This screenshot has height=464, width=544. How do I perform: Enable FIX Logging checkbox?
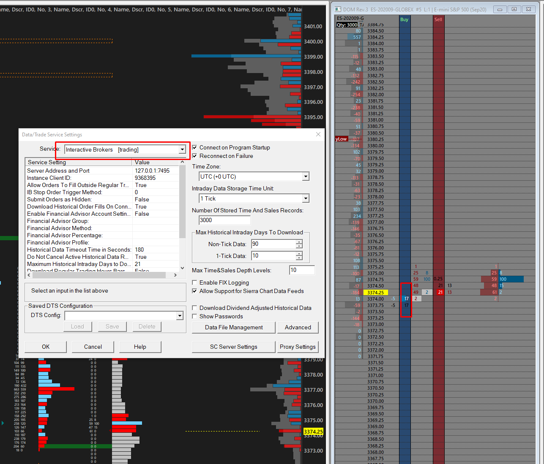click(x=195, y=282)
